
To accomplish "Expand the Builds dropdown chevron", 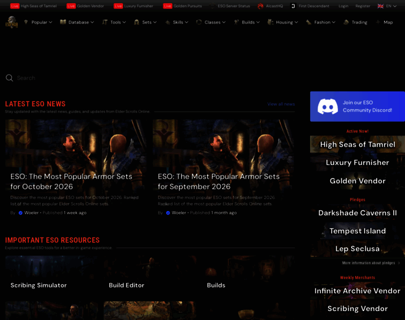I will pos(258,22).
